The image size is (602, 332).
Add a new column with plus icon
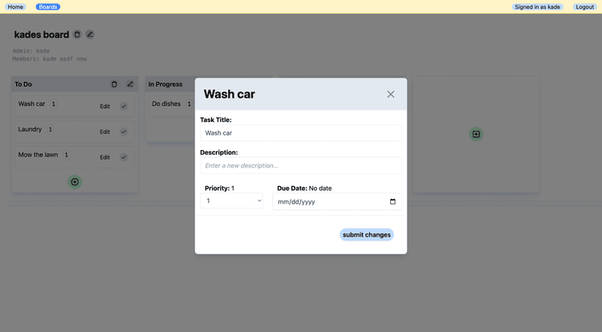pos(476,134)
